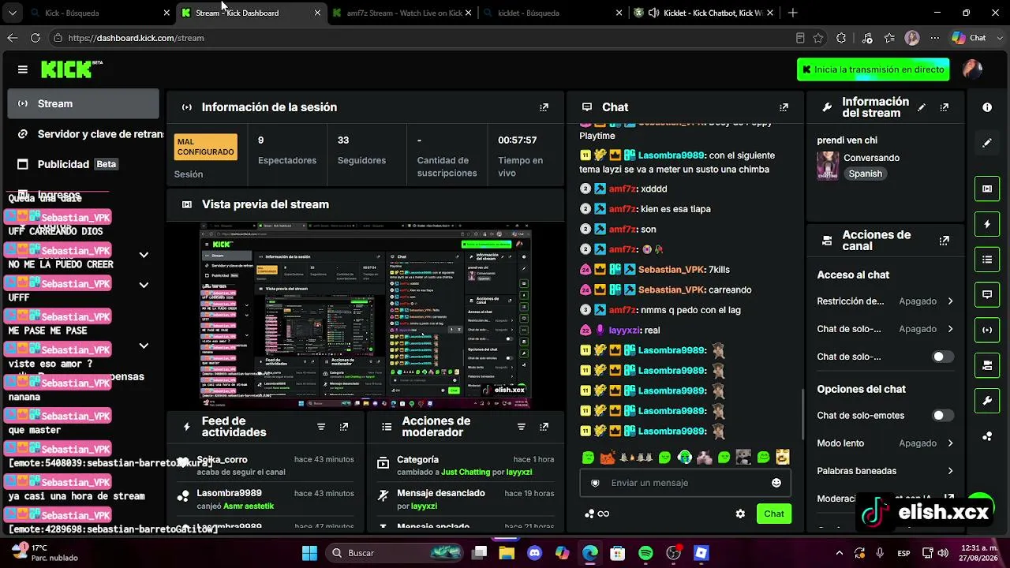Pop out the Información de la sesión panel
Viewport: 1010px width, 568px height.
pyautogui.click(x=544, y=107)
